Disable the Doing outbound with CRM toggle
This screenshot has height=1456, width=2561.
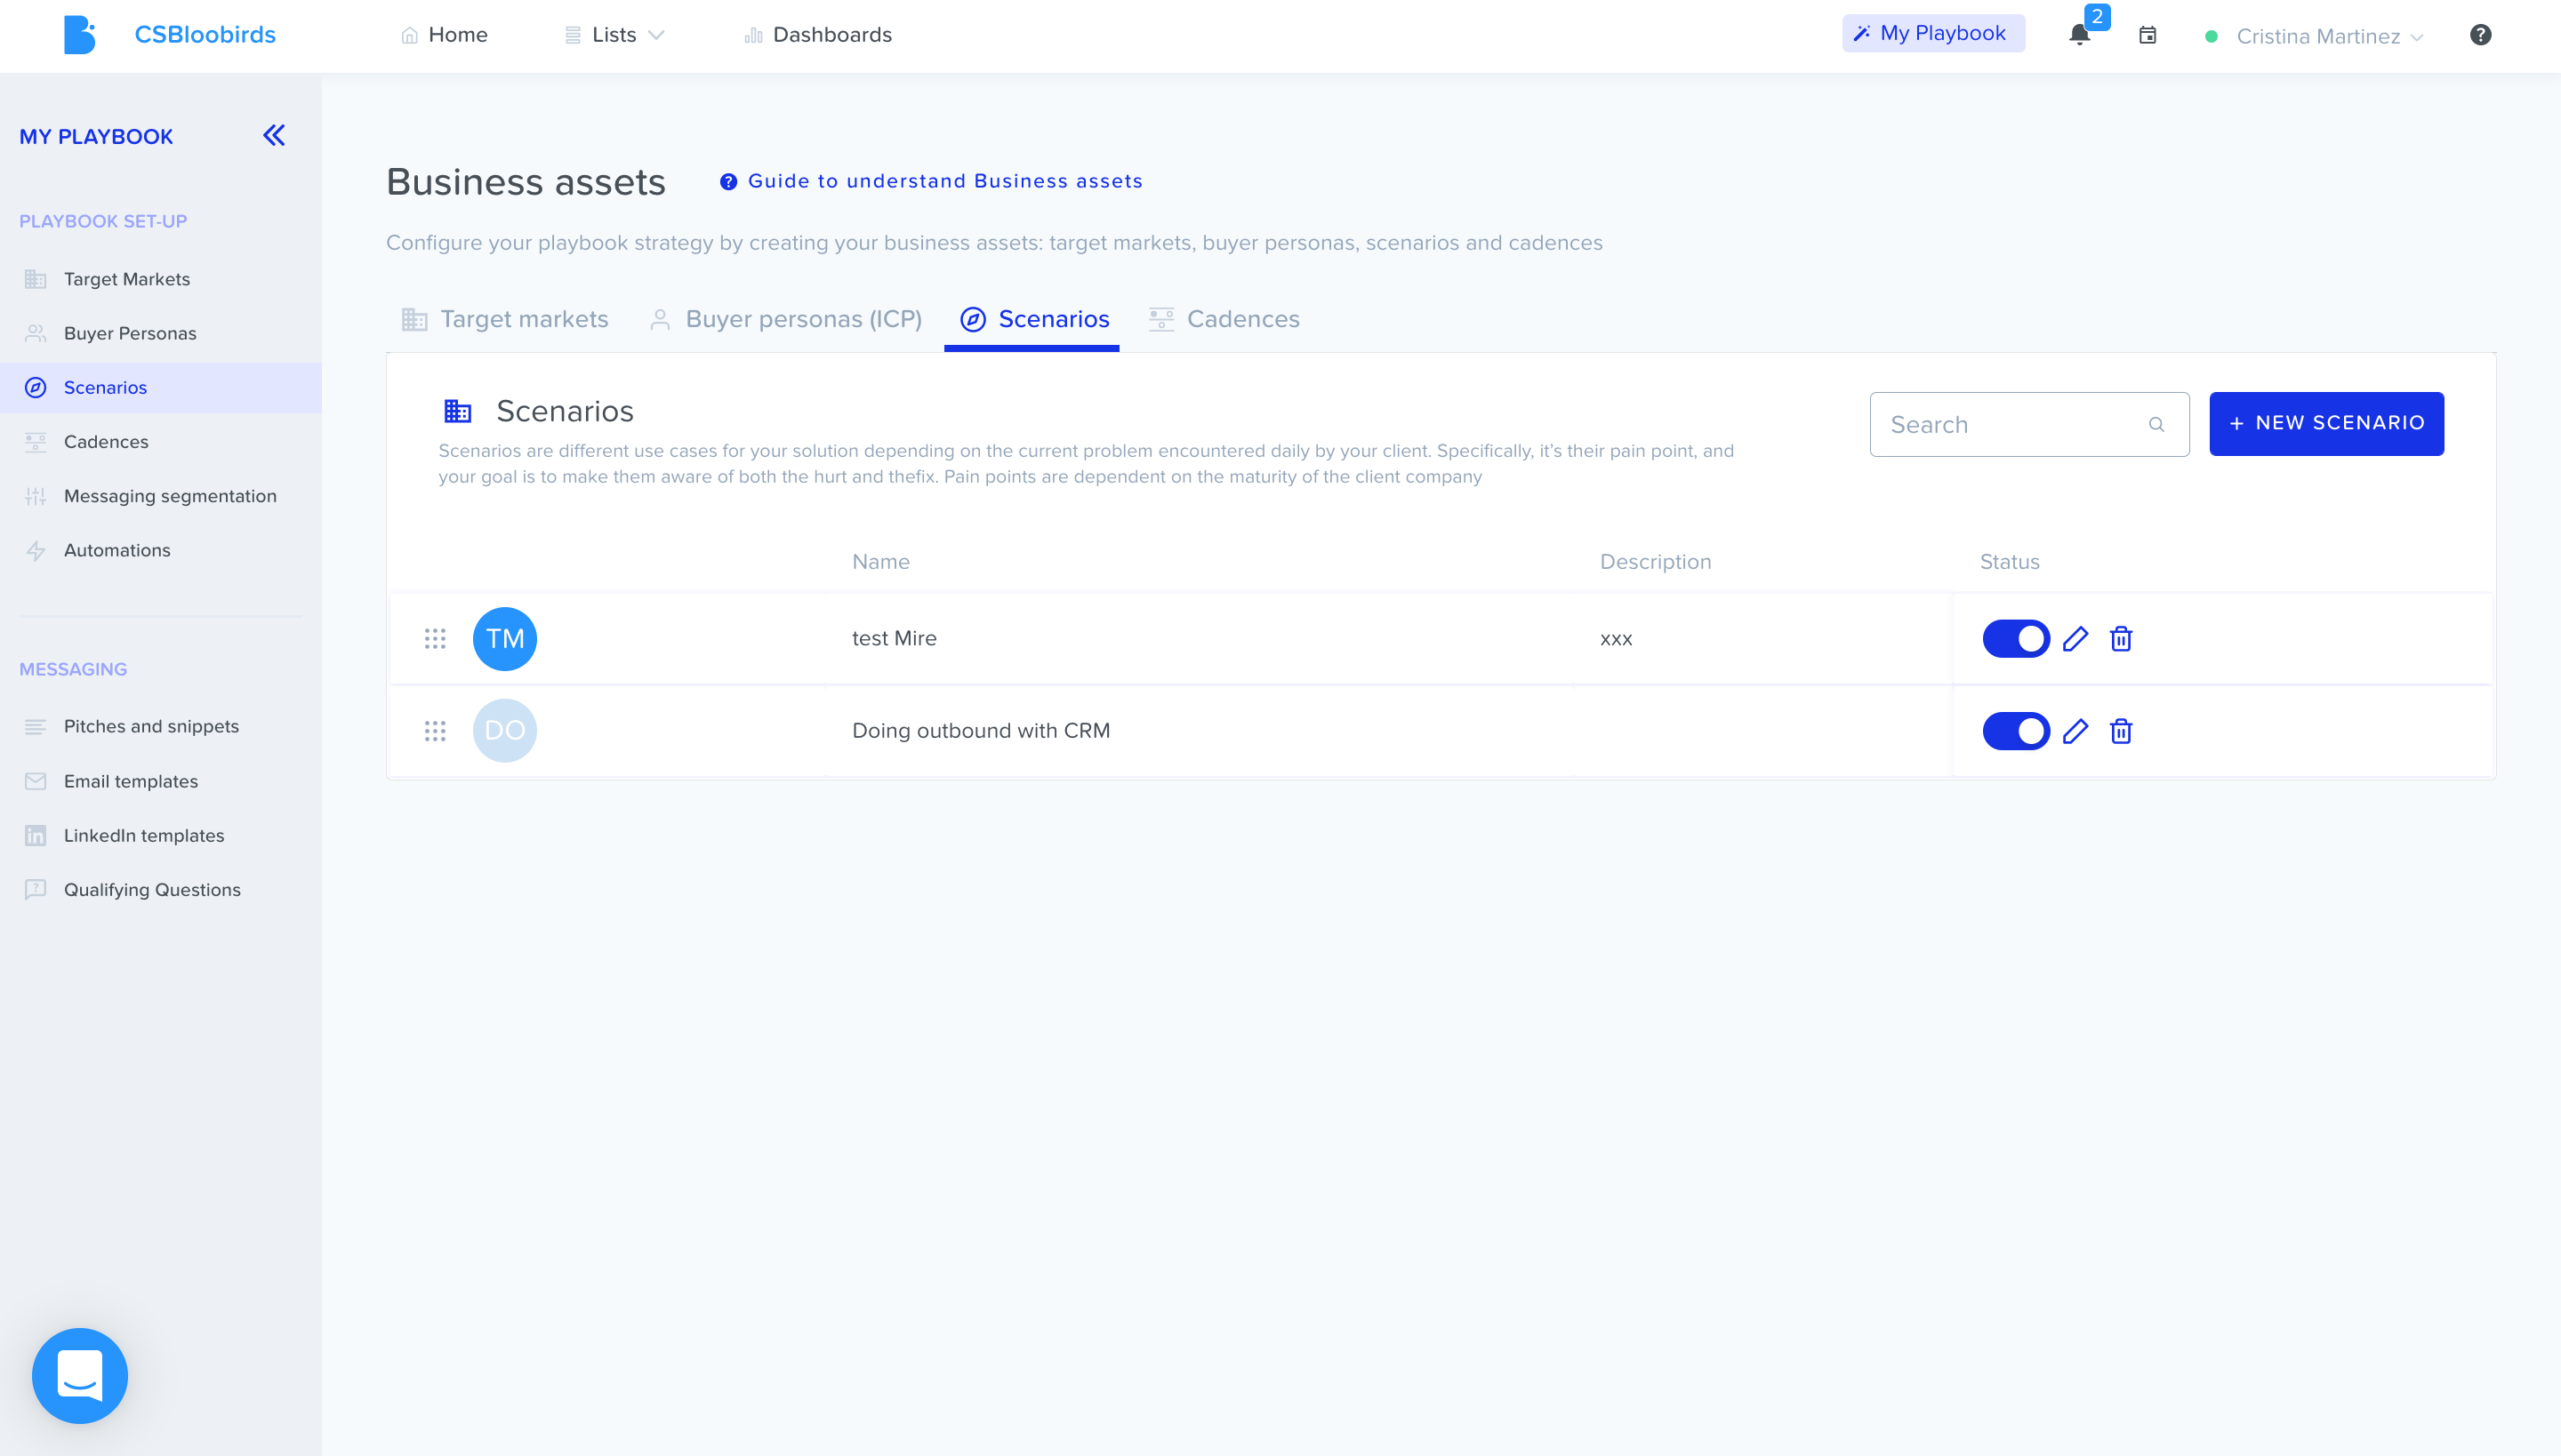[x=2016, y=731]
